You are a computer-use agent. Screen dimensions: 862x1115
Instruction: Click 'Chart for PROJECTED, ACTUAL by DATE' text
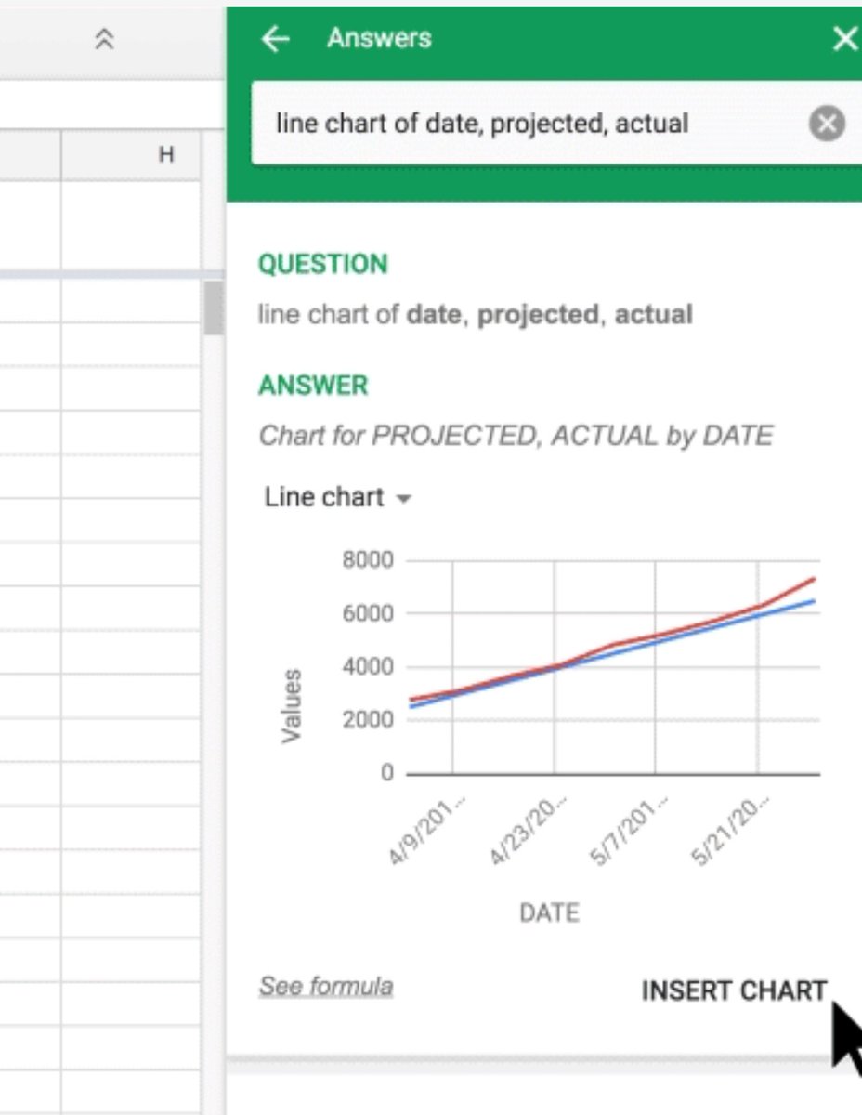tap(516, 435)
